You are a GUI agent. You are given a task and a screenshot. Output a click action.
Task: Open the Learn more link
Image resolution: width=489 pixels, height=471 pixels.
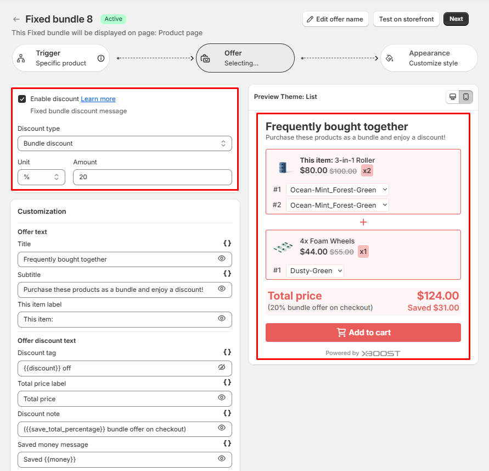click(x=98, y=99)
